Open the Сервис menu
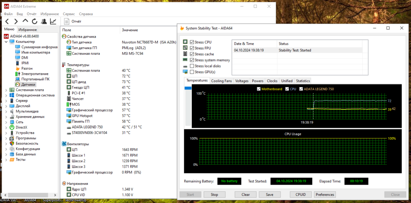Viewport: 411px width, 203px height. point(69,14)
